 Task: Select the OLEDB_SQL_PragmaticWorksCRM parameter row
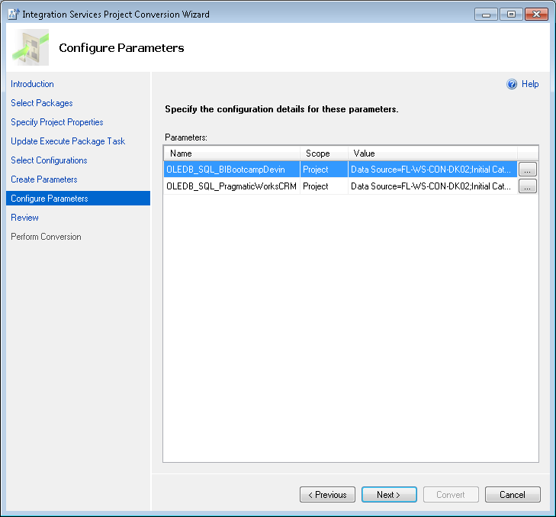(231, 186)
